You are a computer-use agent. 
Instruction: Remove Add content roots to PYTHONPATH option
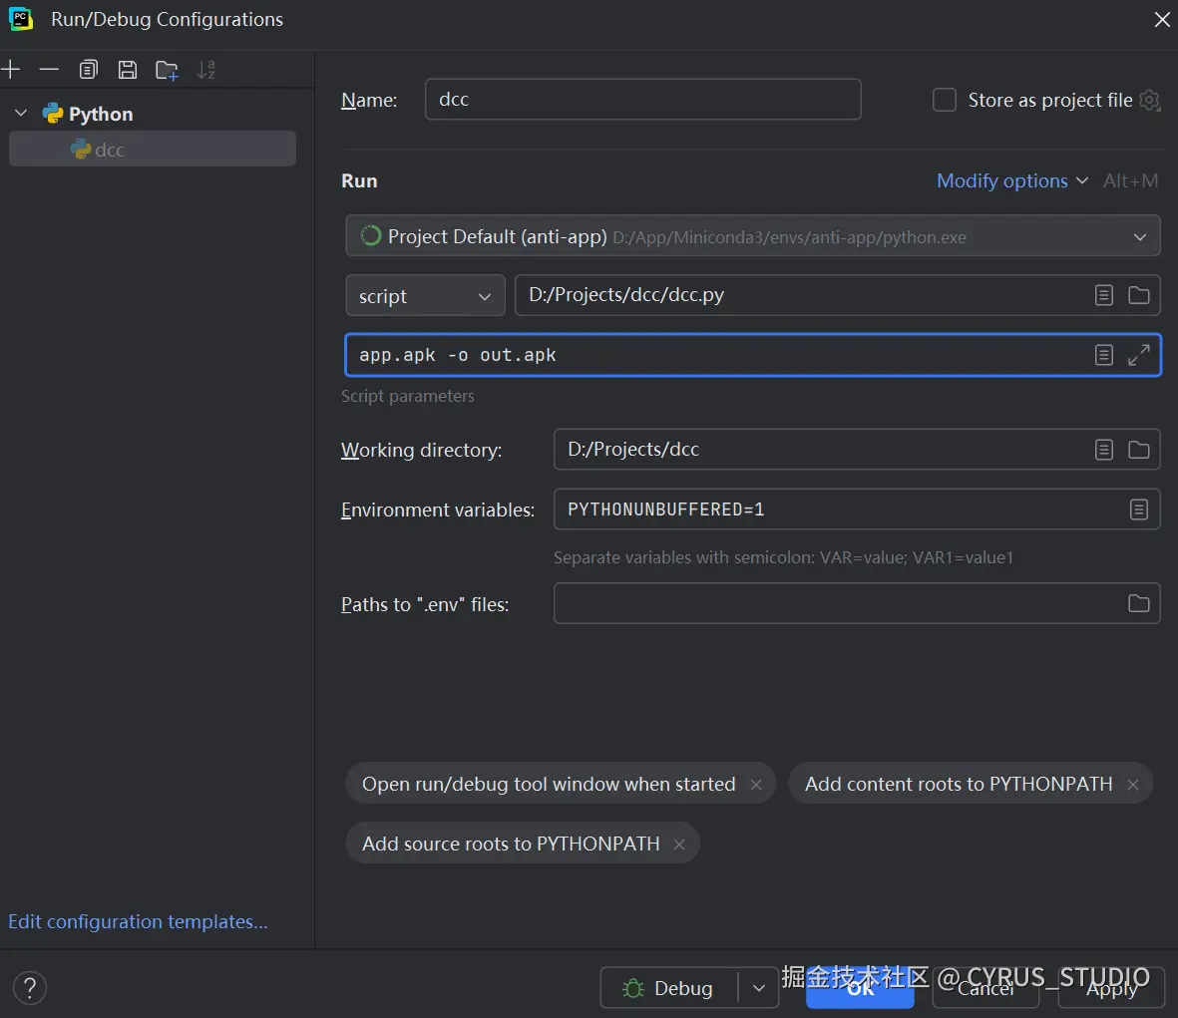(1133, 785)
